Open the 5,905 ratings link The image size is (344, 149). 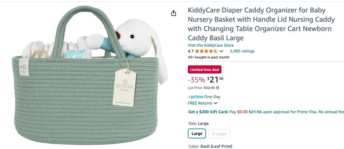coord(242,51)
